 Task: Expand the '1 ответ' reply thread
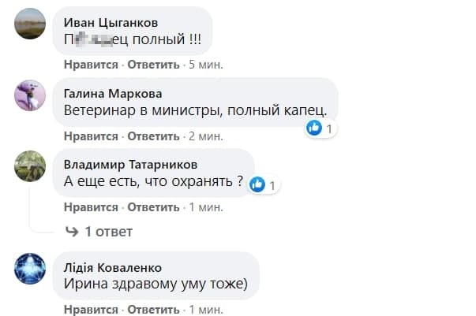[x=108, y=232]
